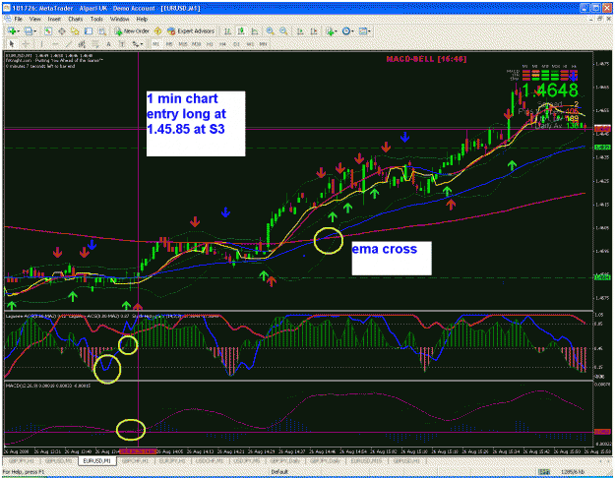Open the Insert menu

click(x=54, y=19)
